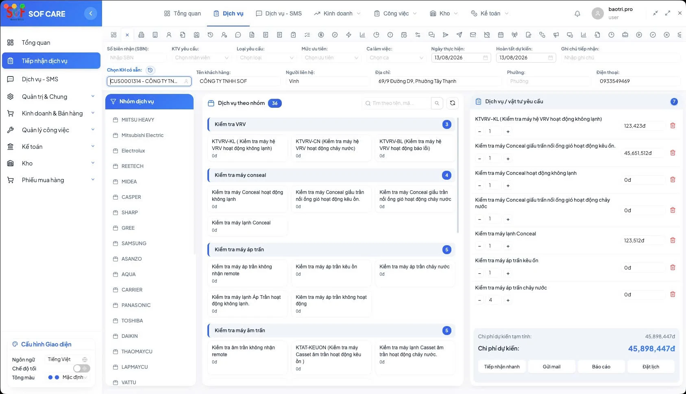
Task: Click the Đặt lịch button
Action: 651,367
